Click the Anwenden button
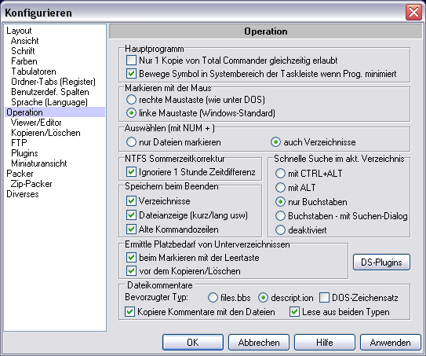 coord(391,342)
